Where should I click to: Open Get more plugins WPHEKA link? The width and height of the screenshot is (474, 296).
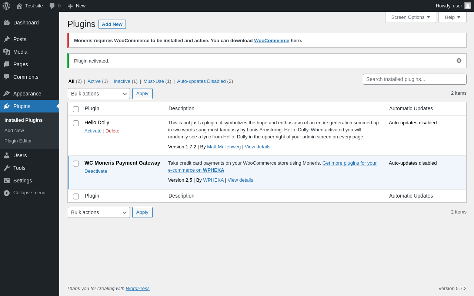(273, 166)
